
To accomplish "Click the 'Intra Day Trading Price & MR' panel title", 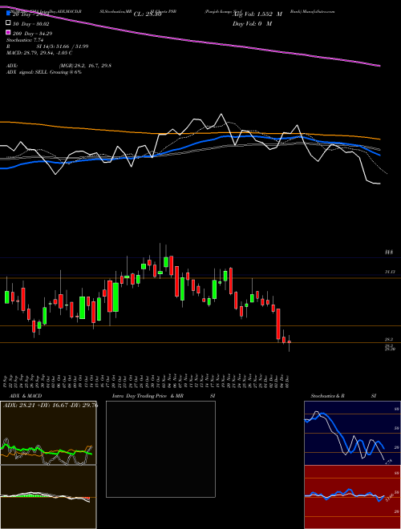I will [148, 396].
